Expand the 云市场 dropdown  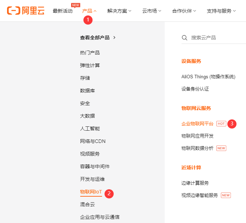coord(152,11)
